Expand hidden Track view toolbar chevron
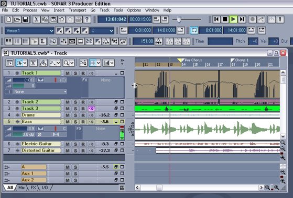293x198 pixels. click(x=122, y=62)
